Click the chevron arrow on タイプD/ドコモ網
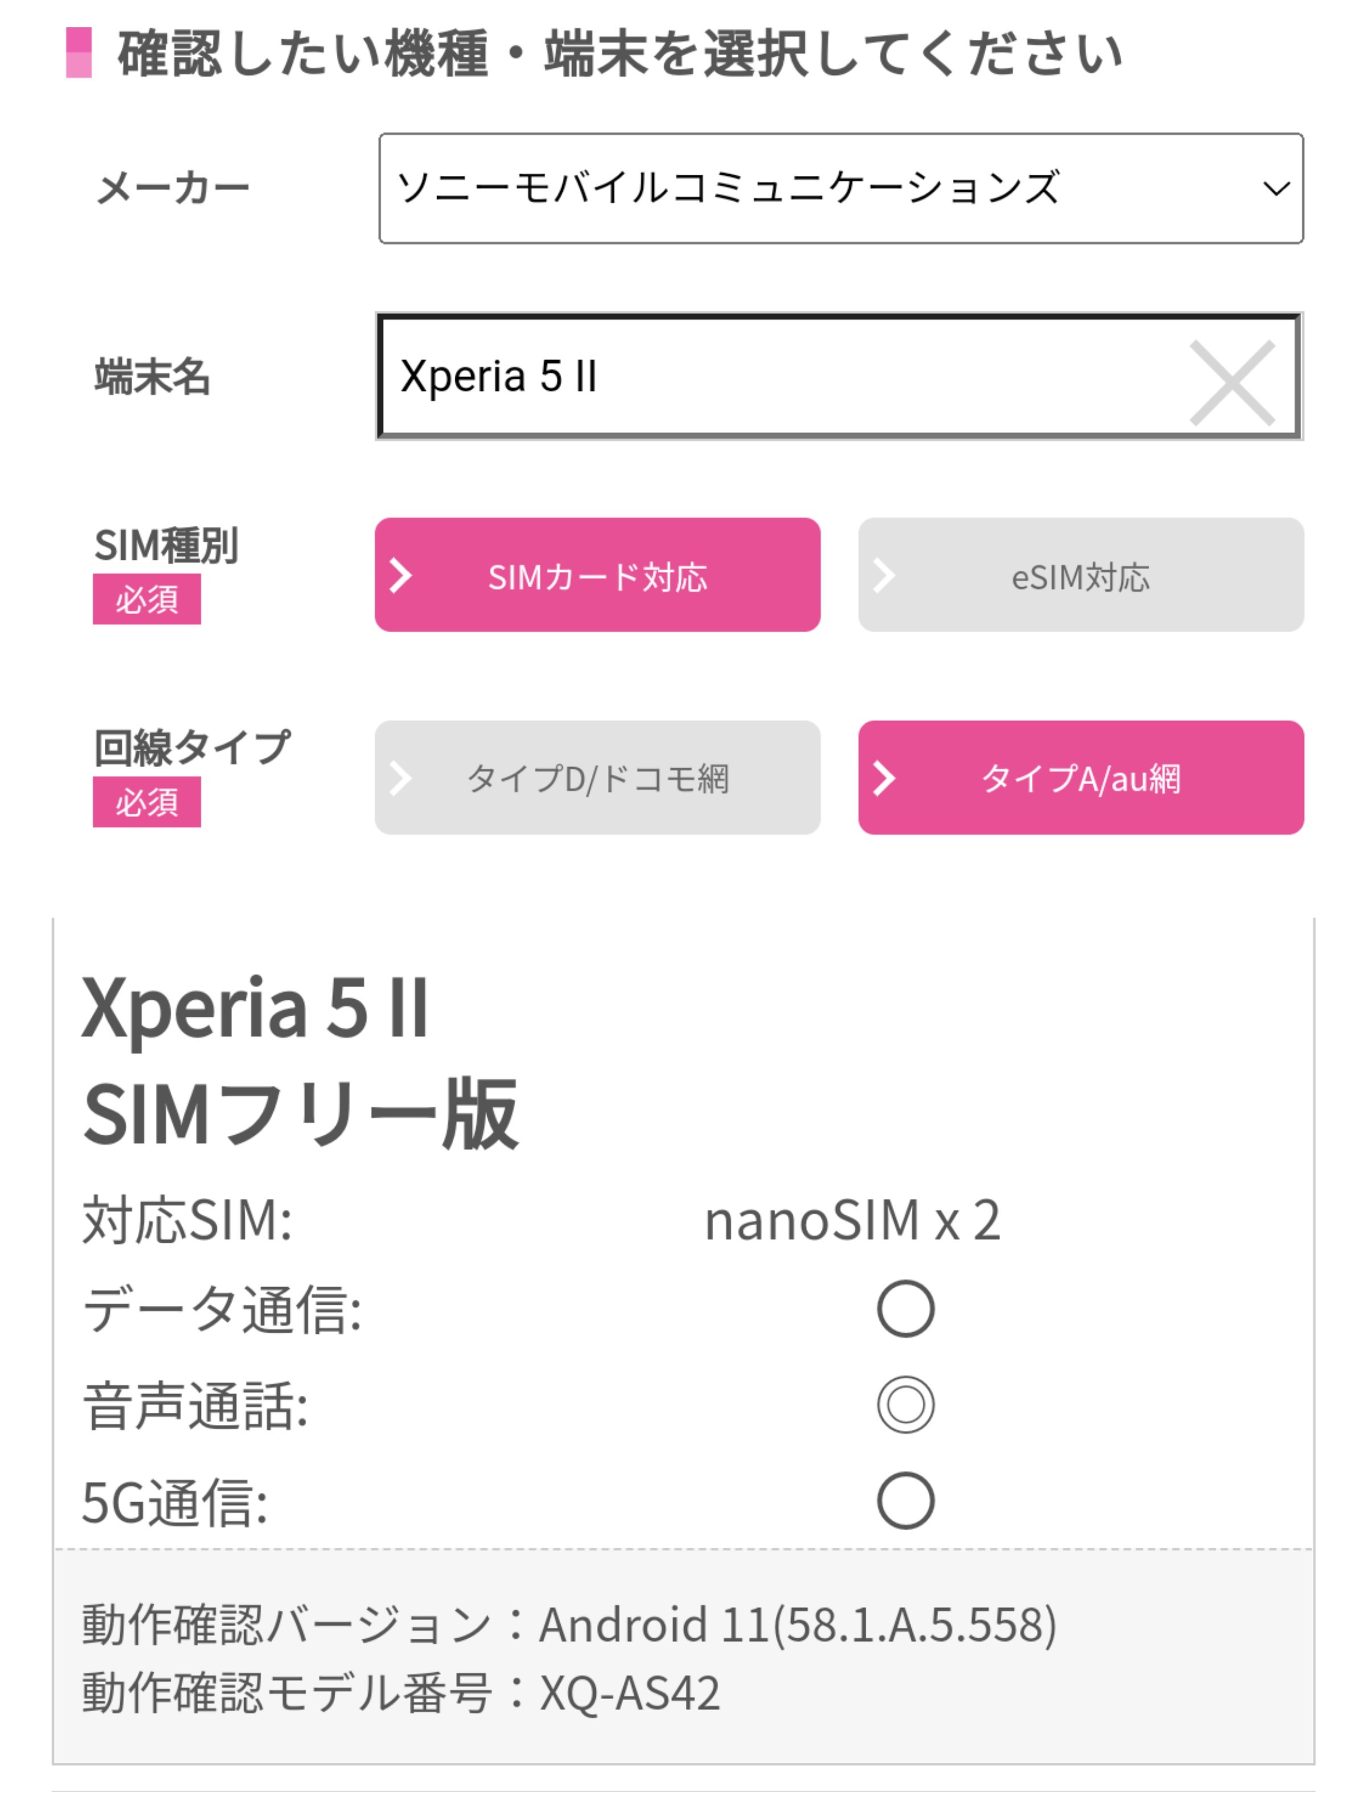 coord(400,778)
